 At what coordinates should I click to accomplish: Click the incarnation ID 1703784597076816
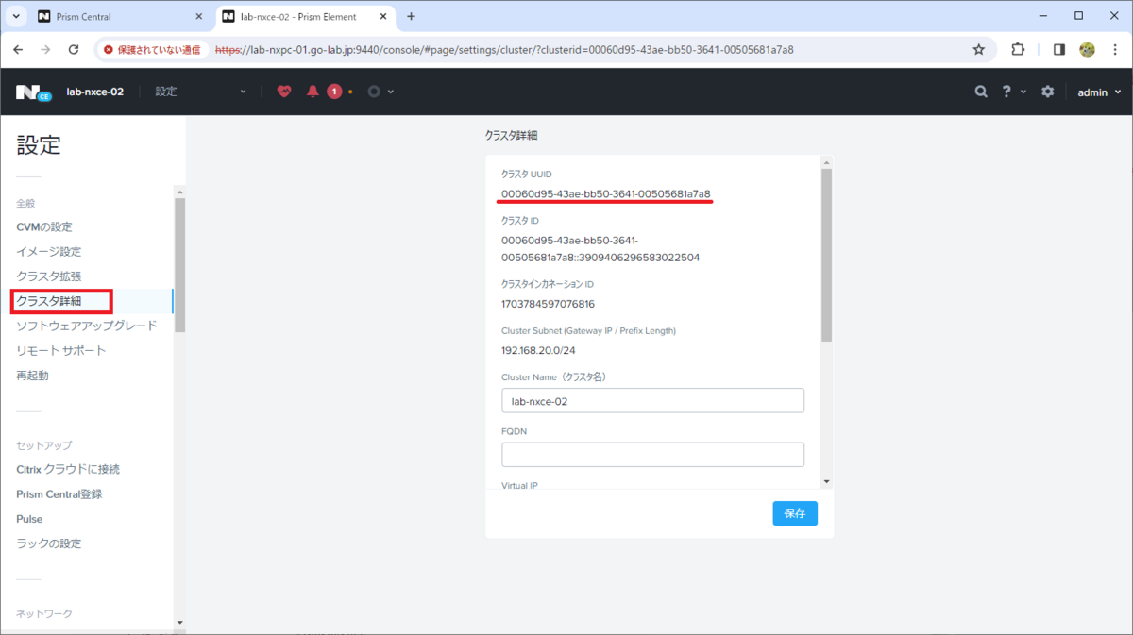[x=548, y=303]
